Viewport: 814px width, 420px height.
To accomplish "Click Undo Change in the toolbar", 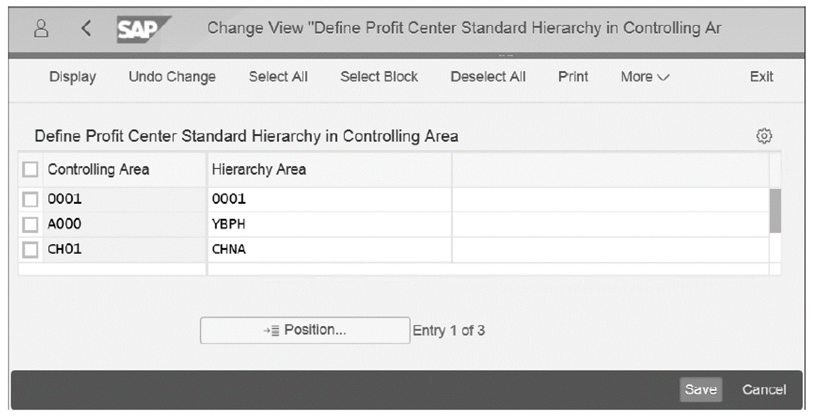I will coord(172,76).
